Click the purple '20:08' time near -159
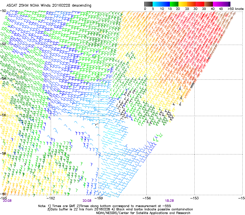Viewport: 245px width, 215px height. [x=87, y=201]
